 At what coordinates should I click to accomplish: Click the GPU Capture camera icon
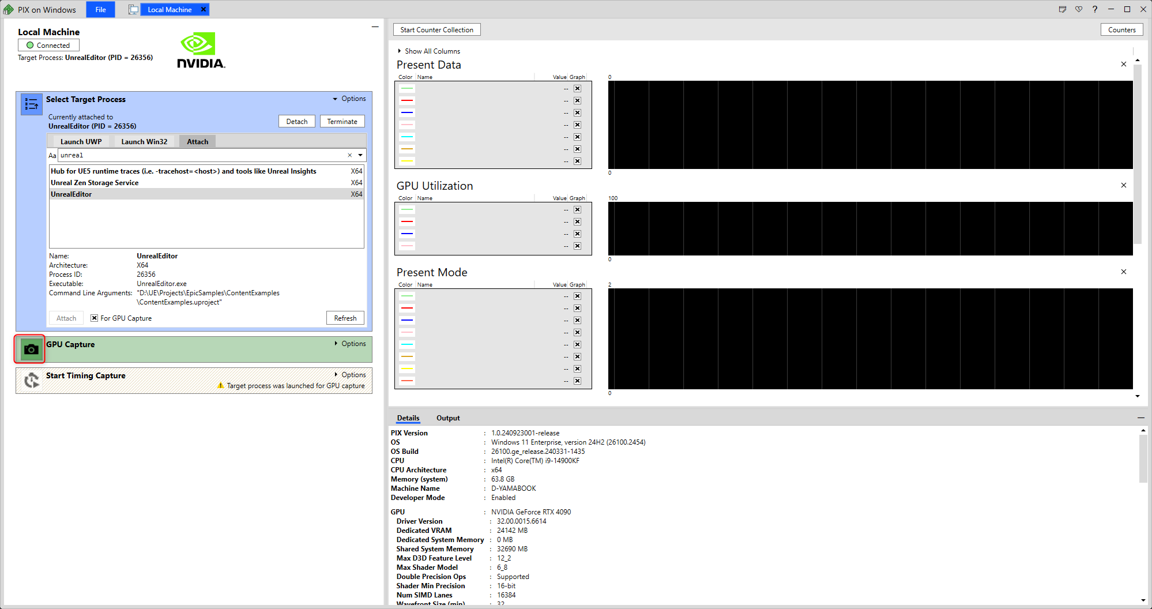pyautogui.click(x=31, y=349)
